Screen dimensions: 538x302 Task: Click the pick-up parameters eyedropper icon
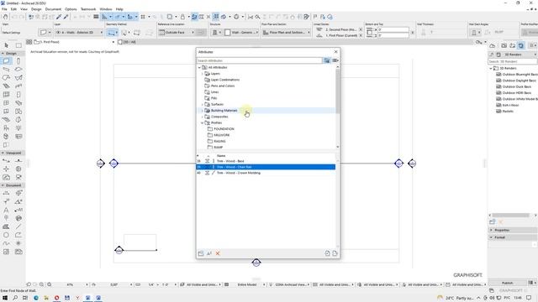(x=59, y=17)
